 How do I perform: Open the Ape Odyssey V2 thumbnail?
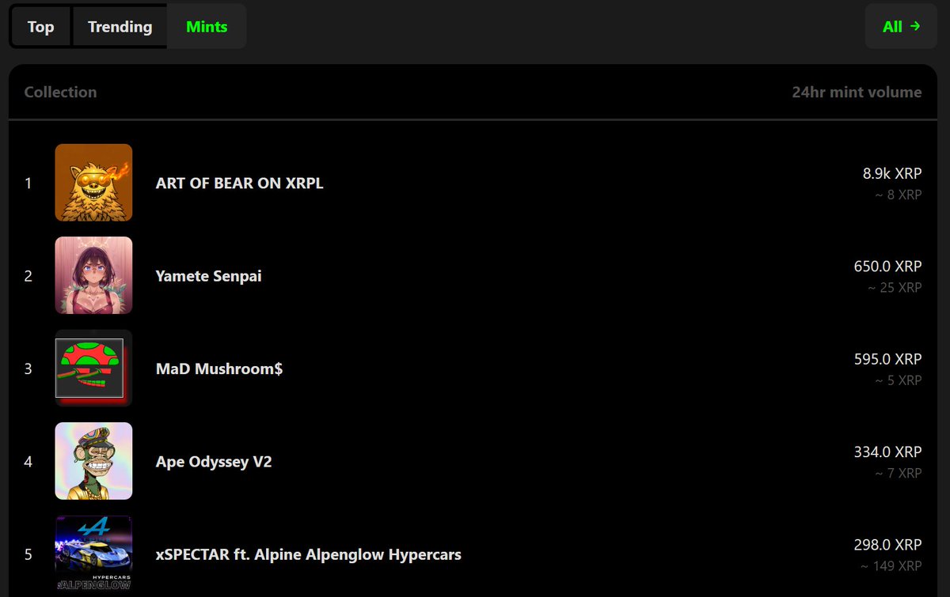pyautogui.click(x=93, y=461)
